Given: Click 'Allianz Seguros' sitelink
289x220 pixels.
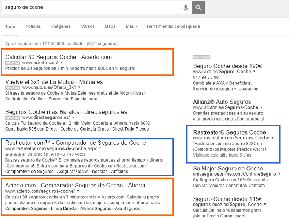Looking at the screenshot, I should pyautogui.click(x=96, y=209).
